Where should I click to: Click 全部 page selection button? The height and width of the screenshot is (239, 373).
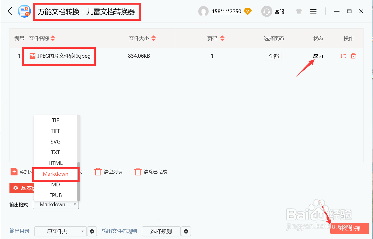click(274, 56)
